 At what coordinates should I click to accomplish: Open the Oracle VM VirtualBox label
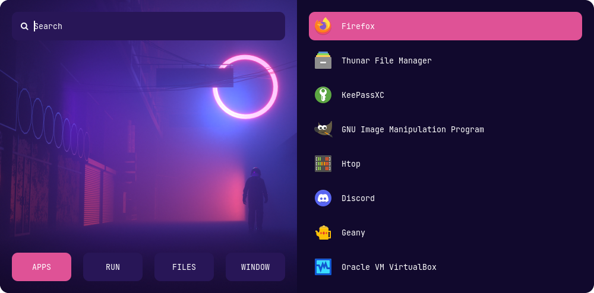tap(388, 267)
